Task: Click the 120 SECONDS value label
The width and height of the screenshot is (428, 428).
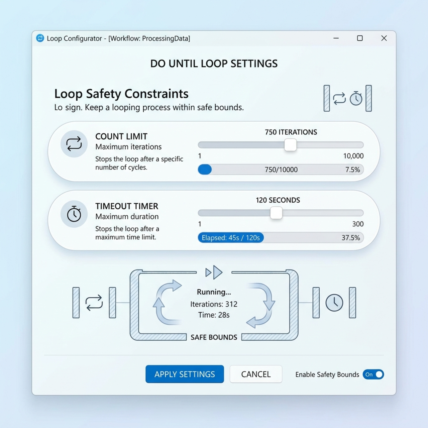Action: [278, 200]
